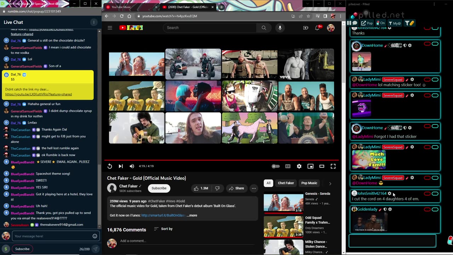Open the browser three-dot menu
Viewport: 453px width, 255px height.
tap(340, 16)
